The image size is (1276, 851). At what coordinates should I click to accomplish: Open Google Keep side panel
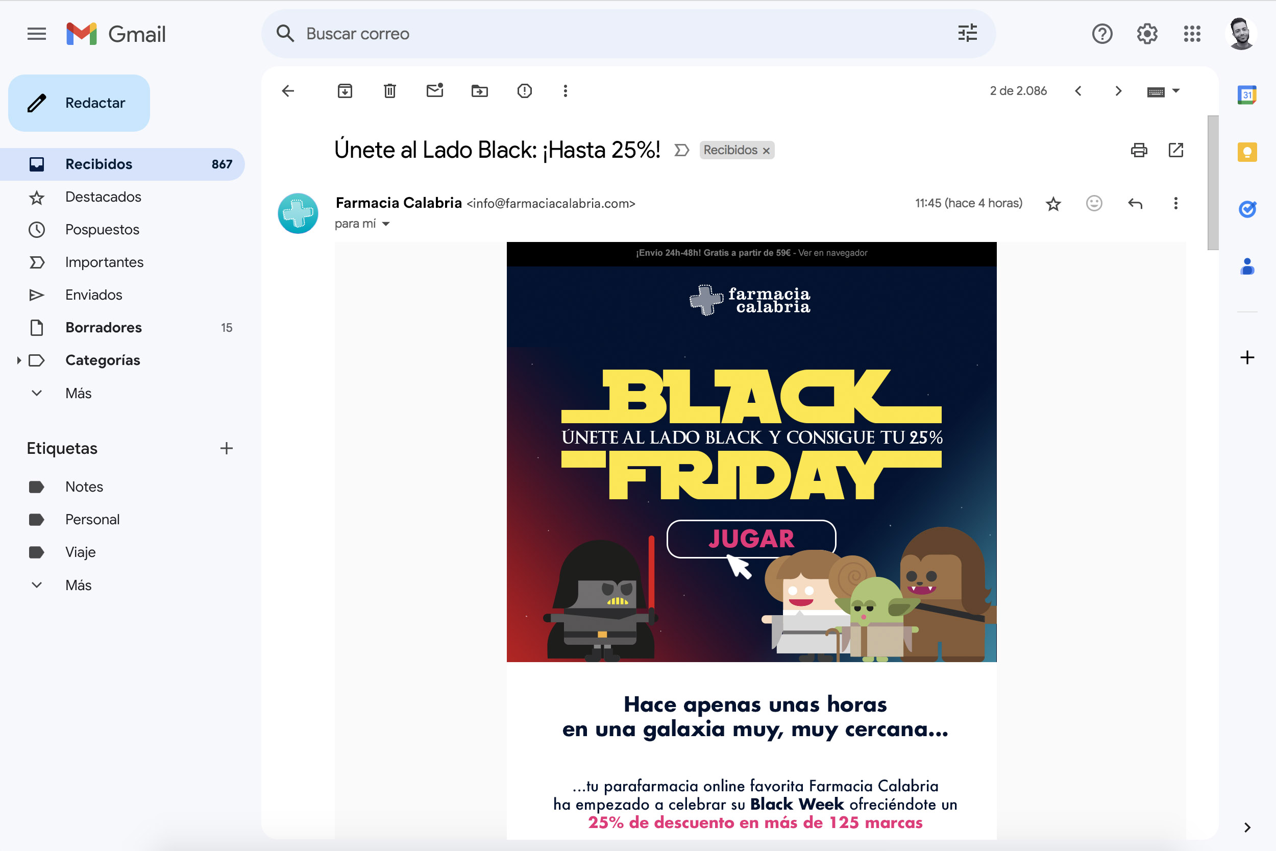tap(1247, 152)
